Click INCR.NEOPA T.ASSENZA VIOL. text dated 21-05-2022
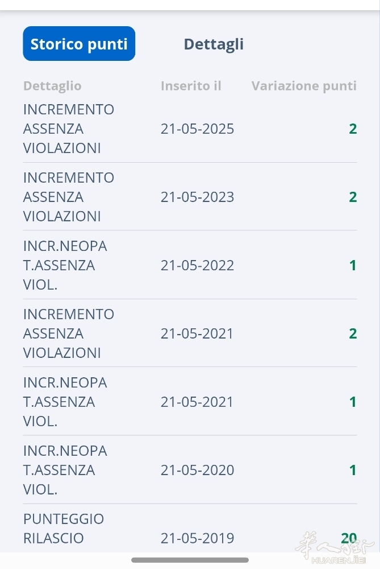This screenshot has width=380, height=569. pyautogui.click(x=65, y=265)
